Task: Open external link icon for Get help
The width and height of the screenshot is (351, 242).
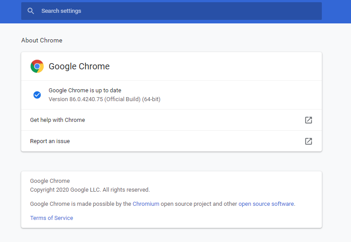Action: pos(309,120)
